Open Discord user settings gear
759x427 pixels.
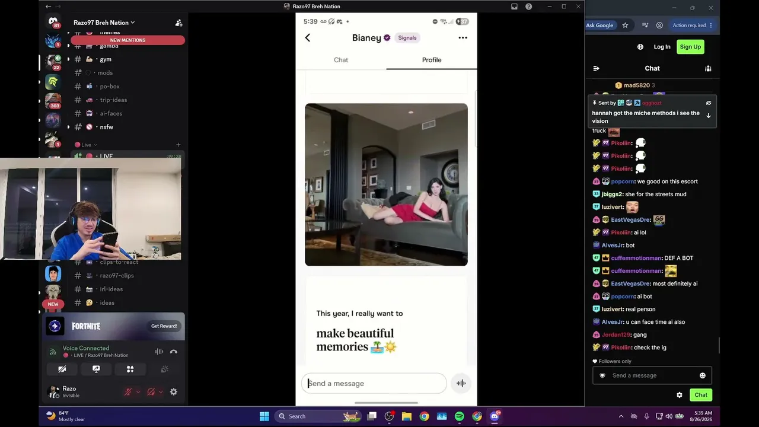(x=174, y=392)
